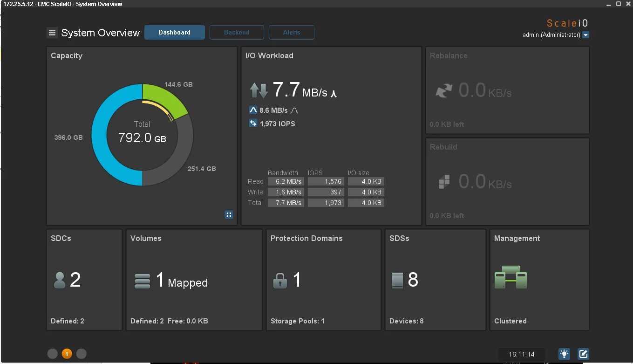Click the first gray alert indicator circle
The image size is (633, 364).
point(52,354)
